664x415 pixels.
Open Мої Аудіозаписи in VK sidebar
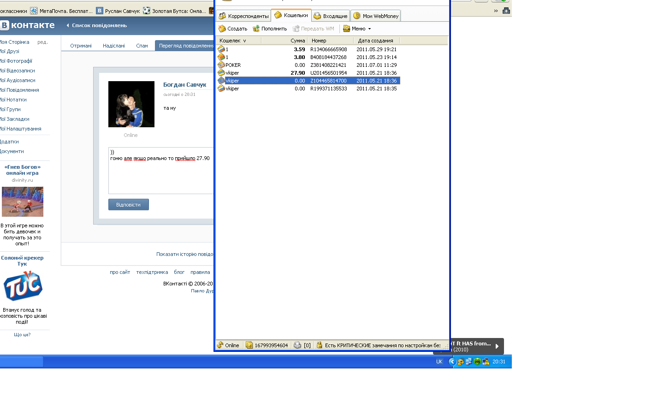18,80
